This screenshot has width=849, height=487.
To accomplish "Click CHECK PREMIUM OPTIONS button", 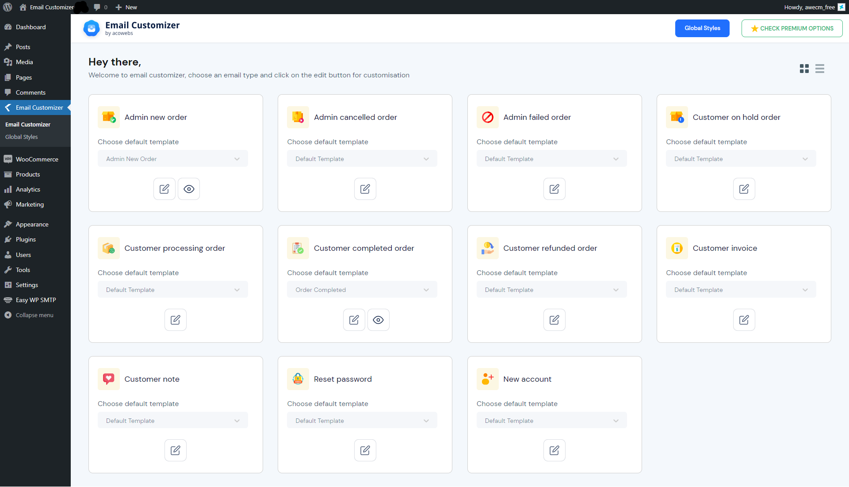I will [792, 28].
